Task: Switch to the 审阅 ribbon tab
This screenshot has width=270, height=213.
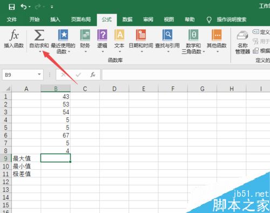Action: 148,19
